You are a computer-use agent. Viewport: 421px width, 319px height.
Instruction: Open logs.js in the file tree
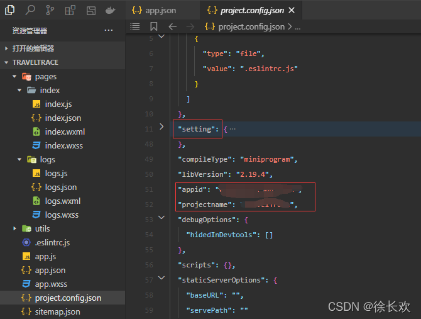[x=56, y=173]
